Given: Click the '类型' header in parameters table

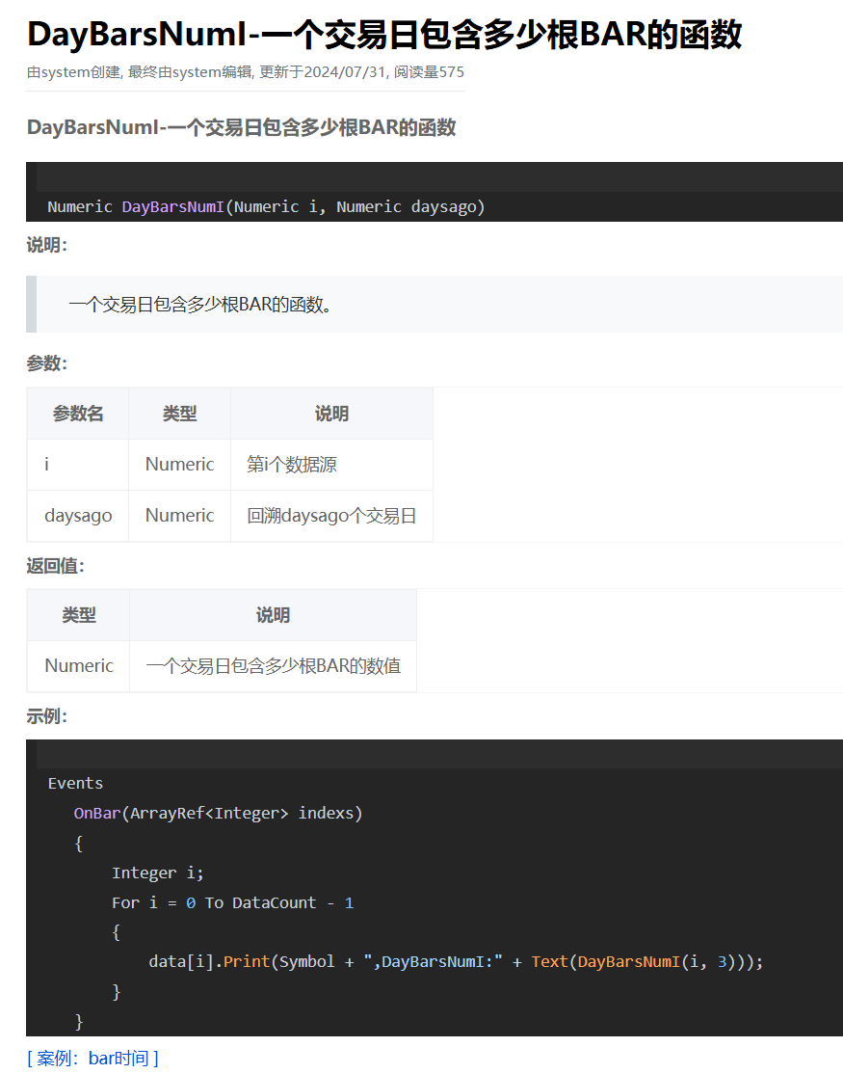Looking at the screenshot, I should [180, 414].
